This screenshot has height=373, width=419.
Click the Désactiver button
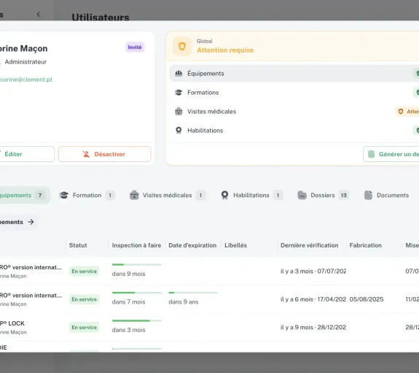coord(105,154)
